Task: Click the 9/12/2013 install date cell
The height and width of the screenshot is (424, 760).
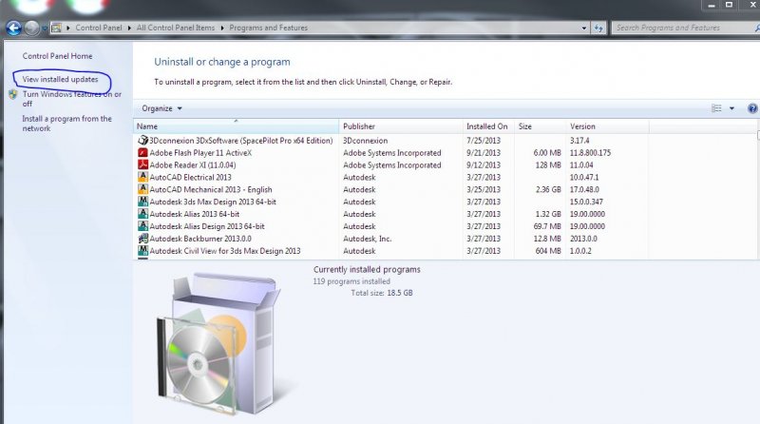Action: [x=484, y=164]
